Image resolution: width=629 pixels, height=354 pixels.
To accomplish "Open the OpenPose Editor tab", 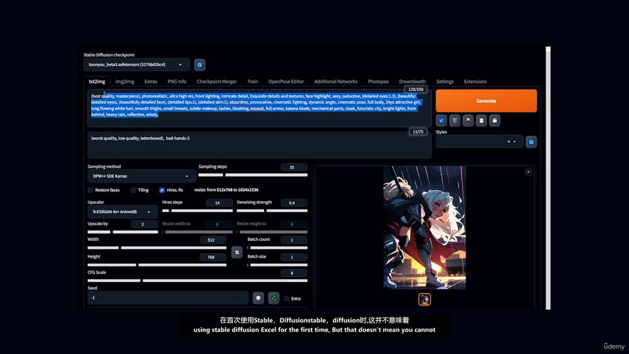I will [286, 81].
